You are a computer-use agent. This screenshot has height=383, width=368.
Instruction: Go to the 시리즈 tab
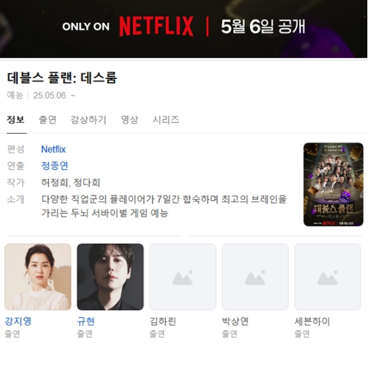click(166, 120)
